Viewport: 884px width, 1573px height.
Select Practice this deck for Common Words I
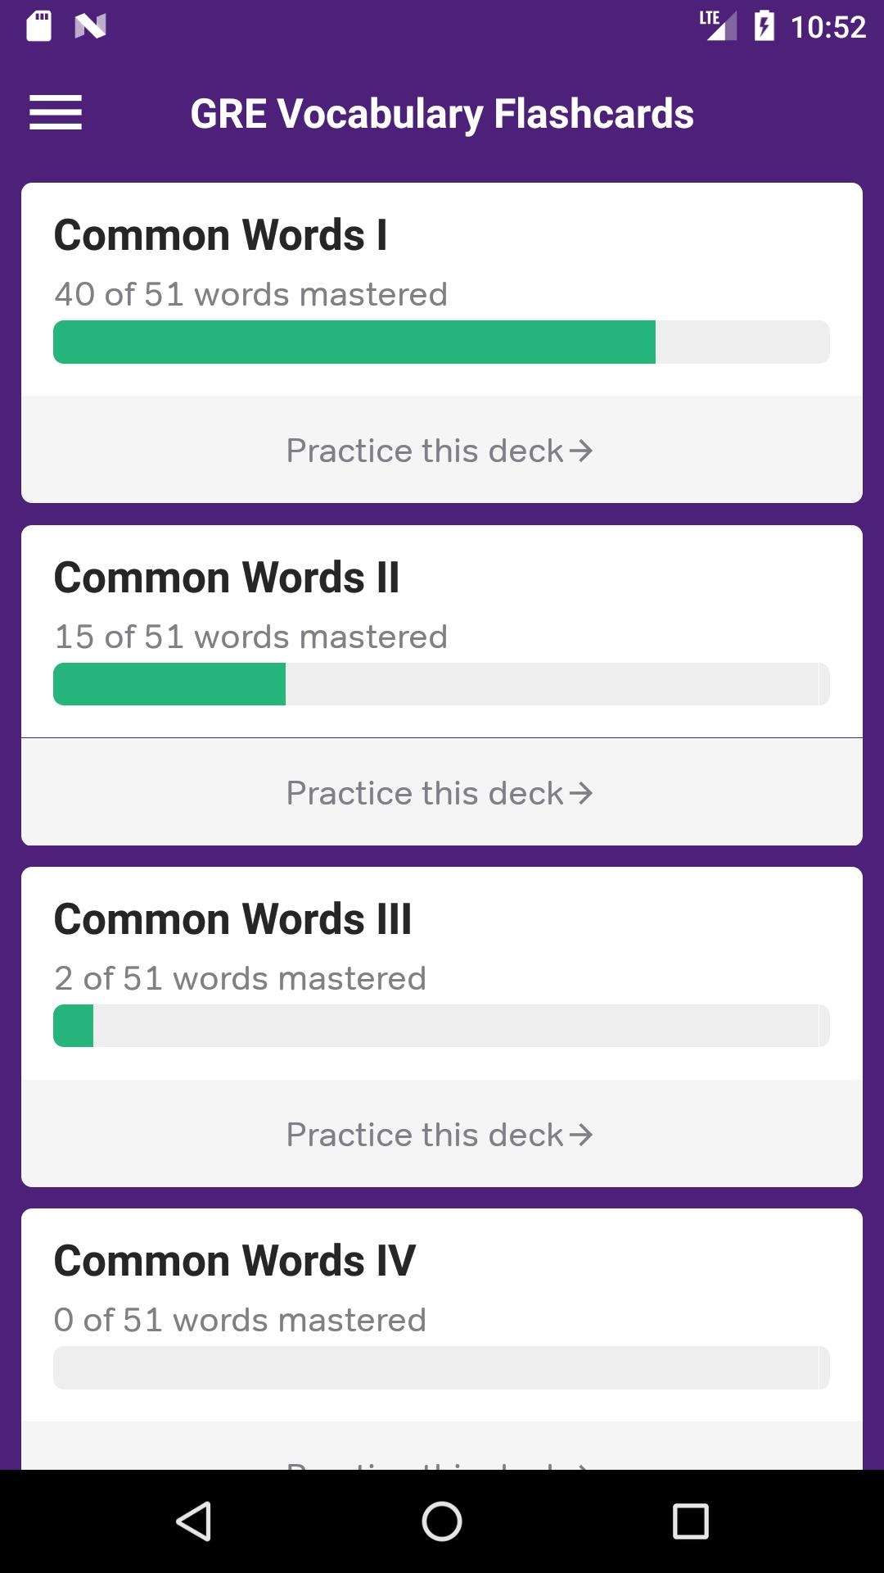tap(440, 450)
